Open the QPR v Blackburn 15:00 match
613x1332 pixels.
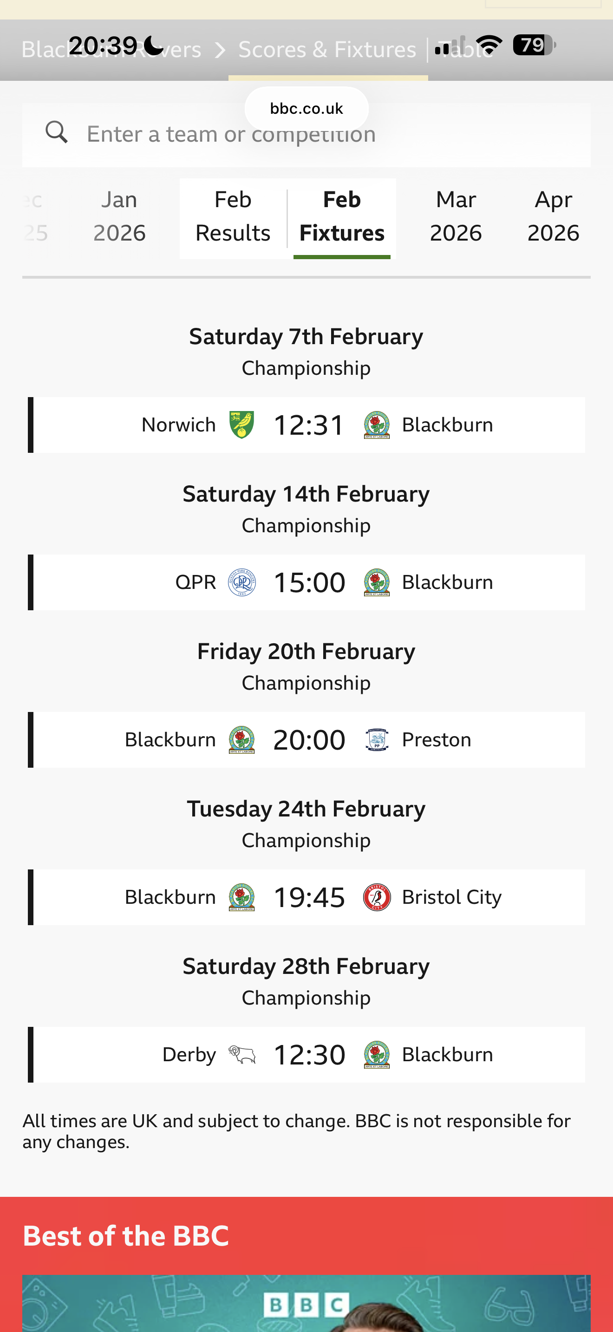click(x=308, y=583)
